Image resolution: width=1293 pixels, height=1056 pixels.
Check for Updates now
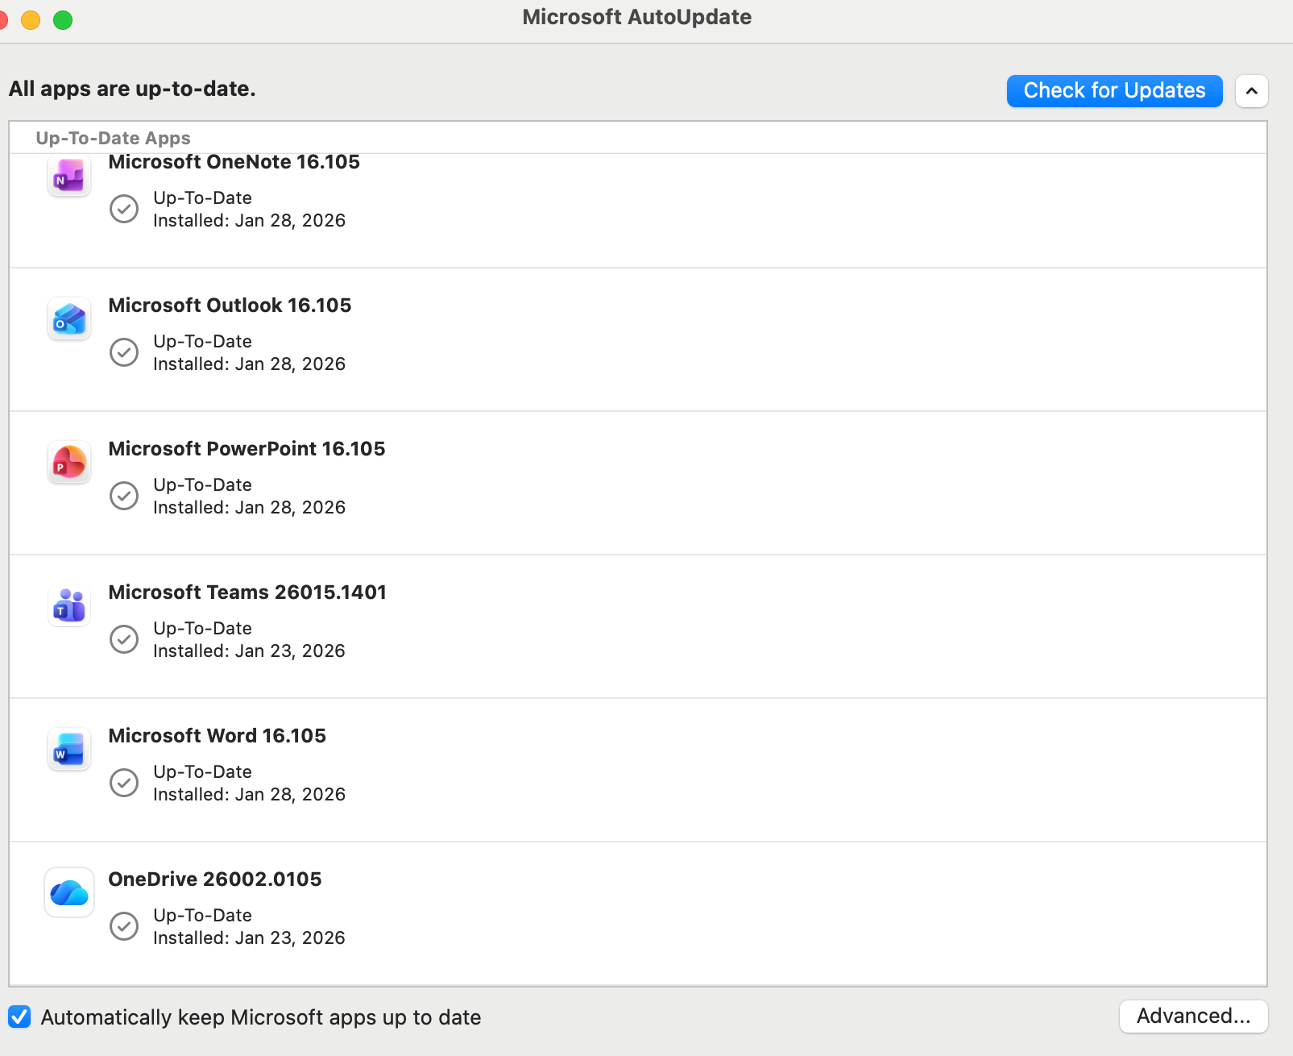click(1115, 91)
